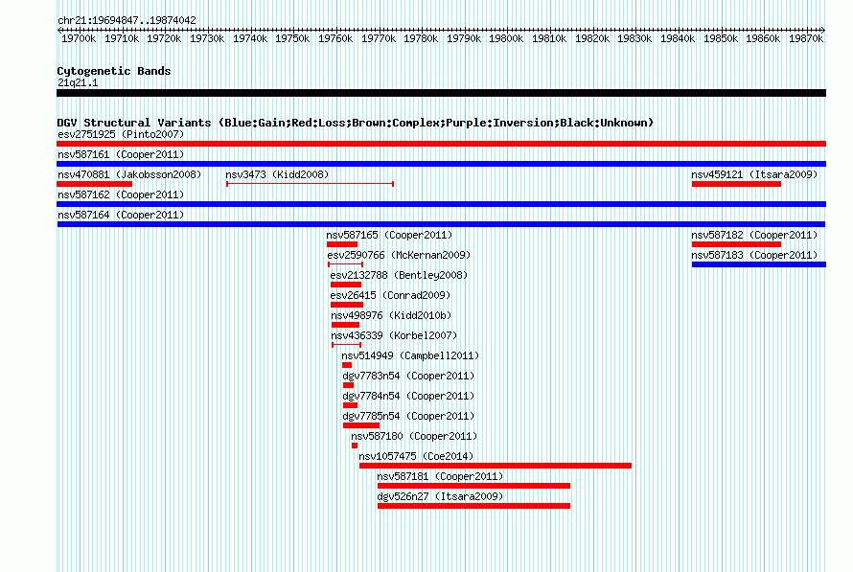Image resolution: width=853 pixels, height=572 pixels.
Task: Open the dgv7784n54 (Cooper2011) label
Action: (x=408, y=396)
